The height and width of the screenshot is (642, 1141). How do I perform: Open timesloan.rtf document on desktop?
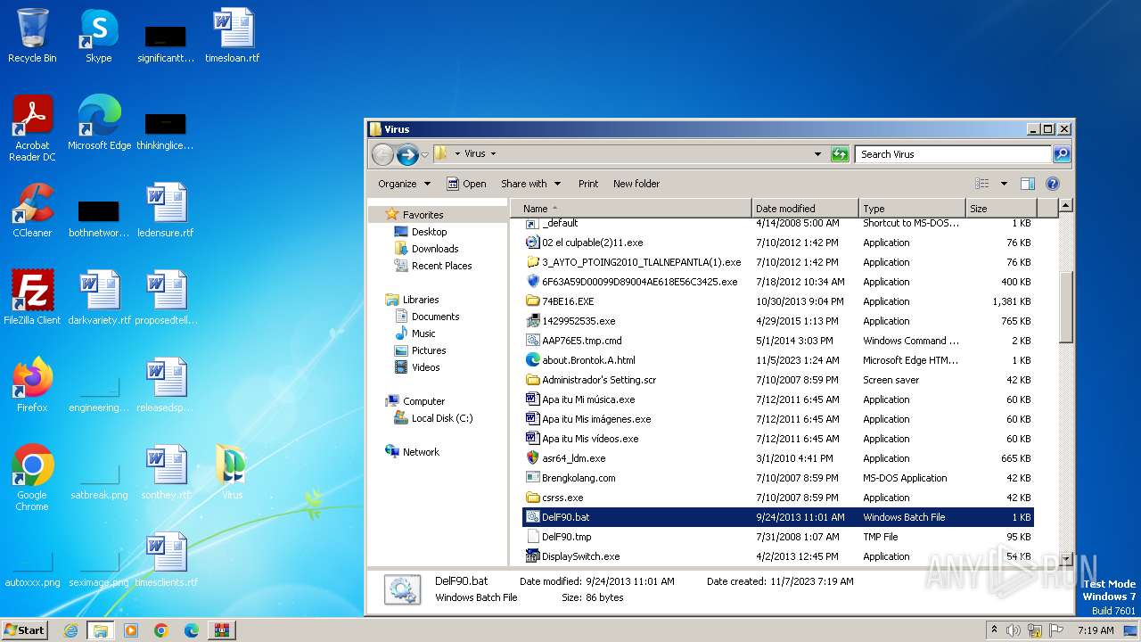[233, 36]
